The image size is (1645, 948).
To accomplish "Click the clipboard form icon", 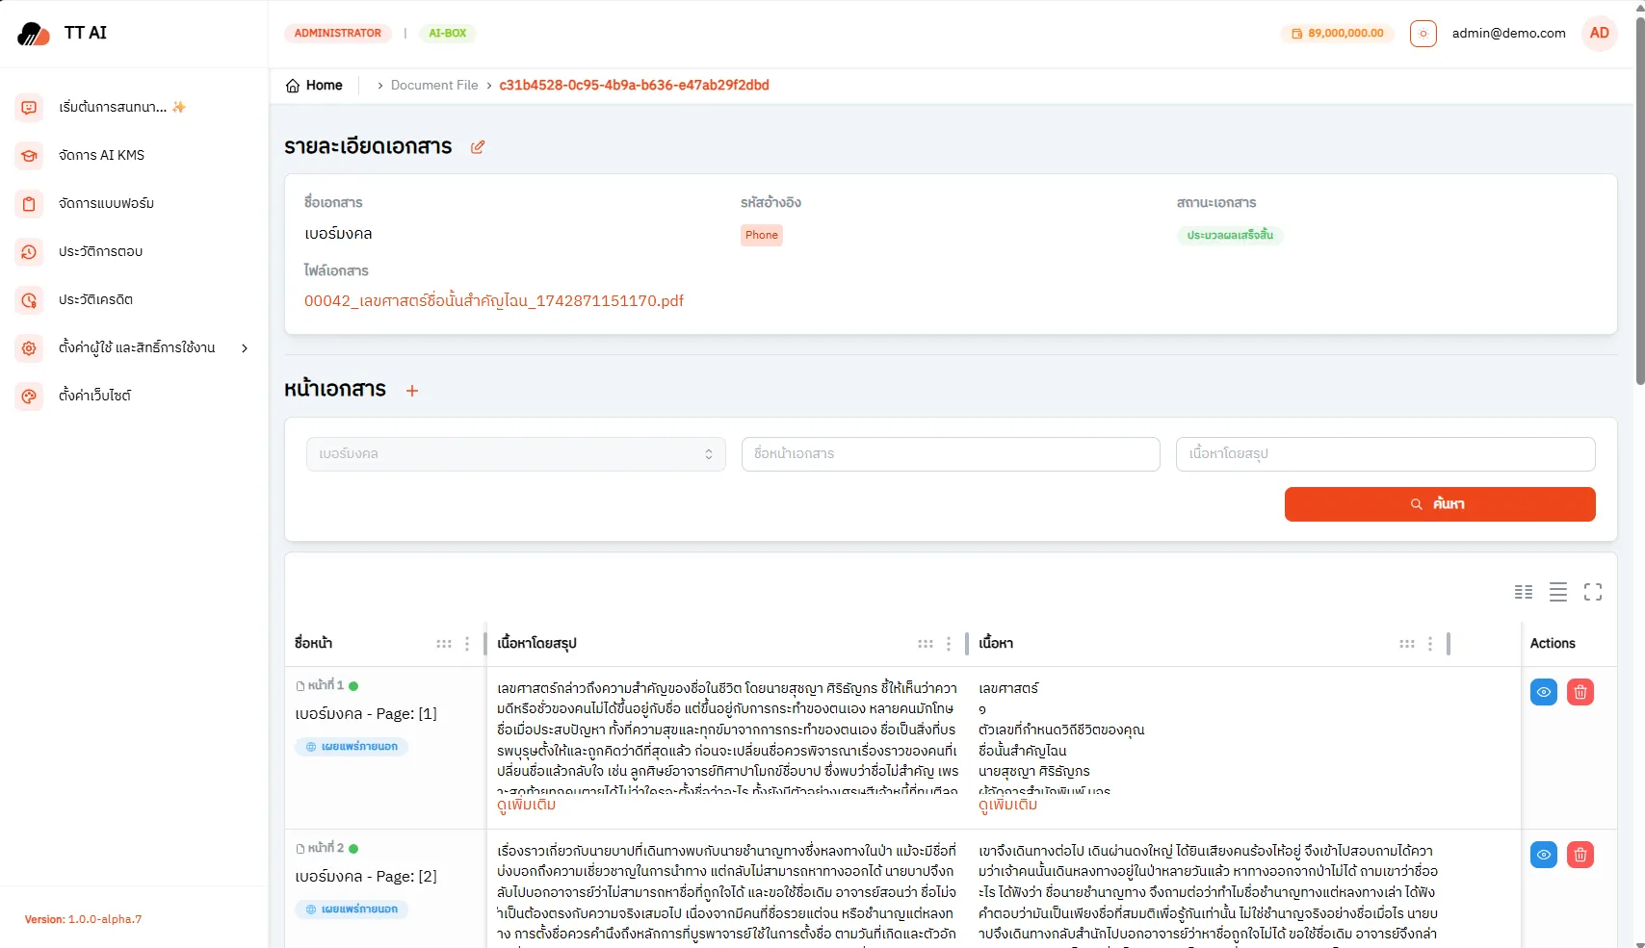I will coord(29,203).
